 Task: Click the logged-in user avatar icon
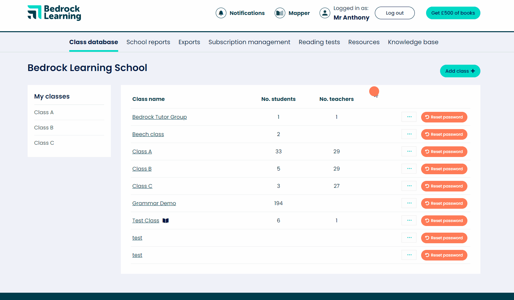click(x=325, y=13)
